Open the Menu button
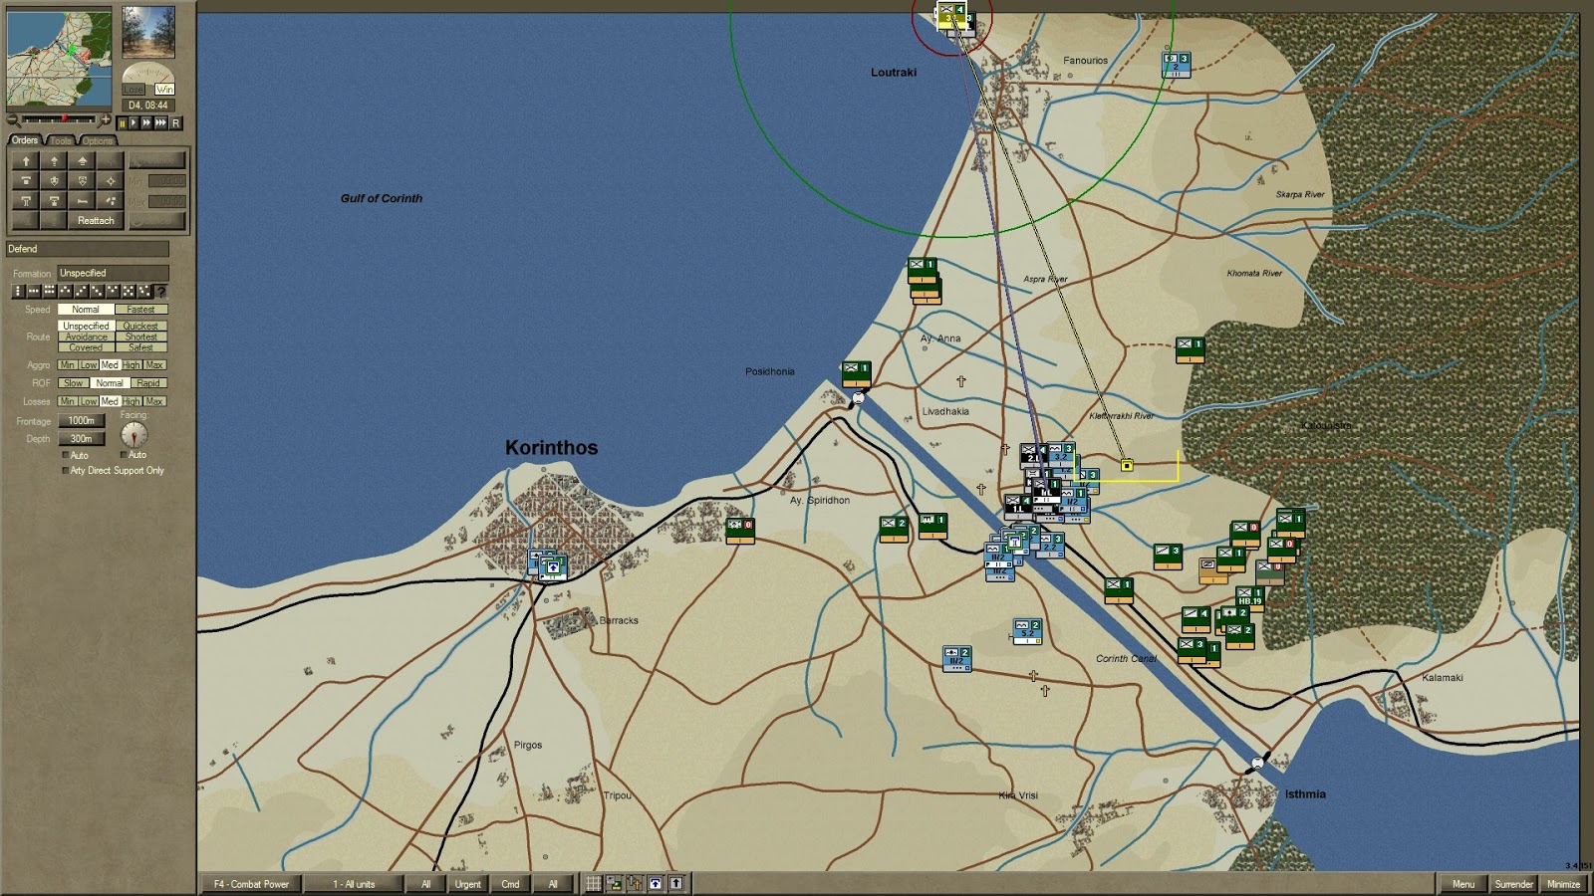Viewport: 1594px width, 896px height. tap(1462, 883)
